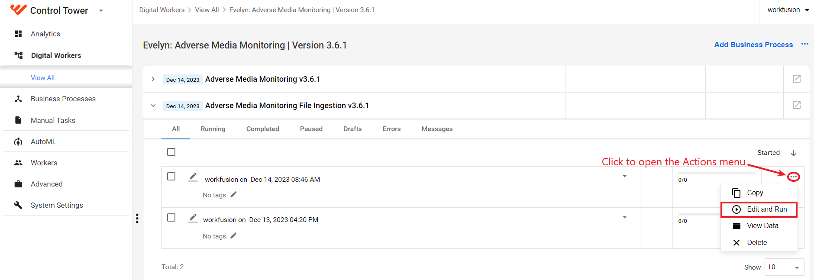Image resolution: width=814 pixels, height=280 pixels.
Task: Navigate to System Settings
Action: [x=57, y=205]
